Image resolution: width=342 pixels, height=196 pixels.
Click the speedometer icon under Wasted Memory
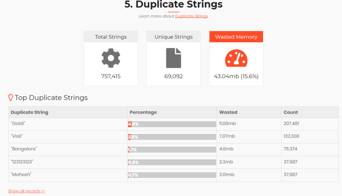click(x=236, y=58)
